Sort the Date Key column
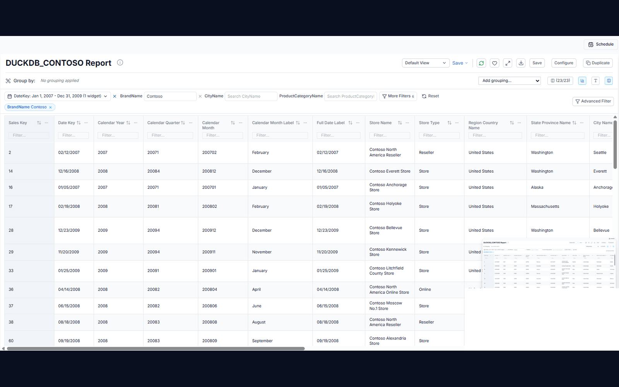619x387 pixels. [x=79, y=123]
